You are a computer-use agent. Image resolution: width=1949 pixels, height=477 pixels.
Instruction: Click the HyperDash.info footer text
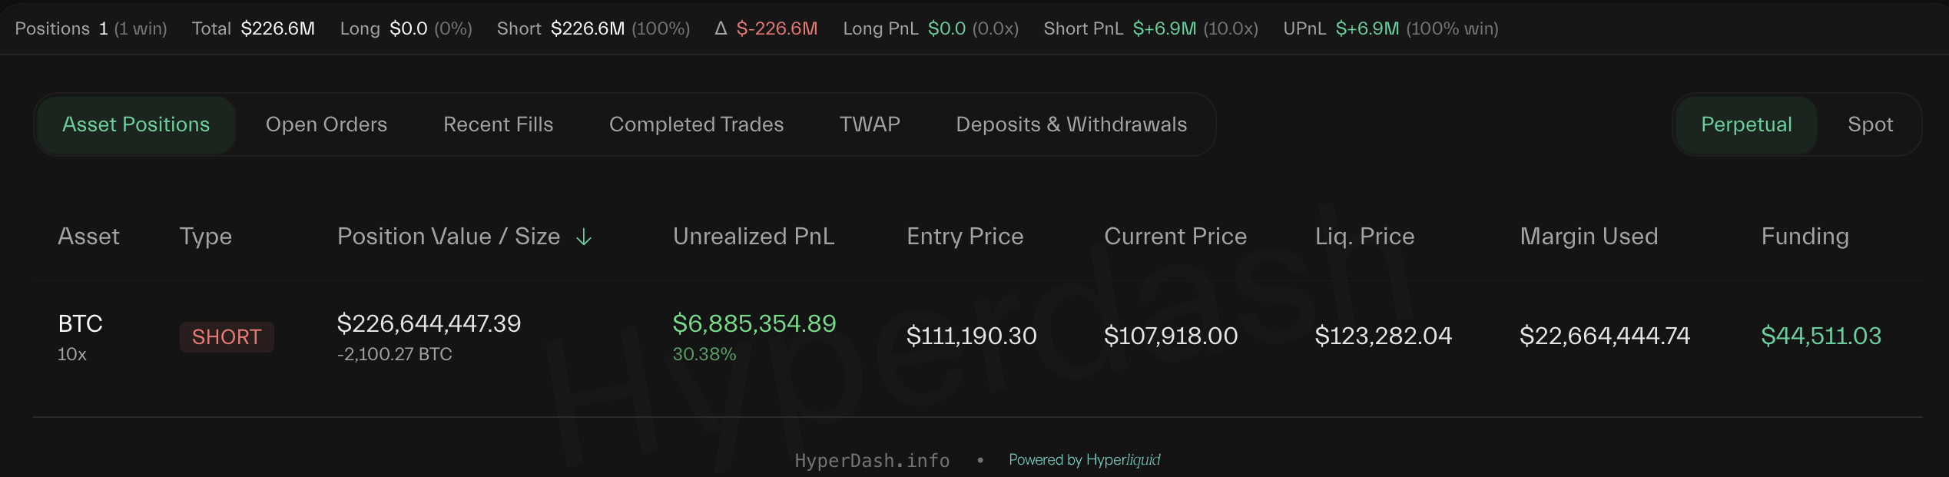point(872,461)
